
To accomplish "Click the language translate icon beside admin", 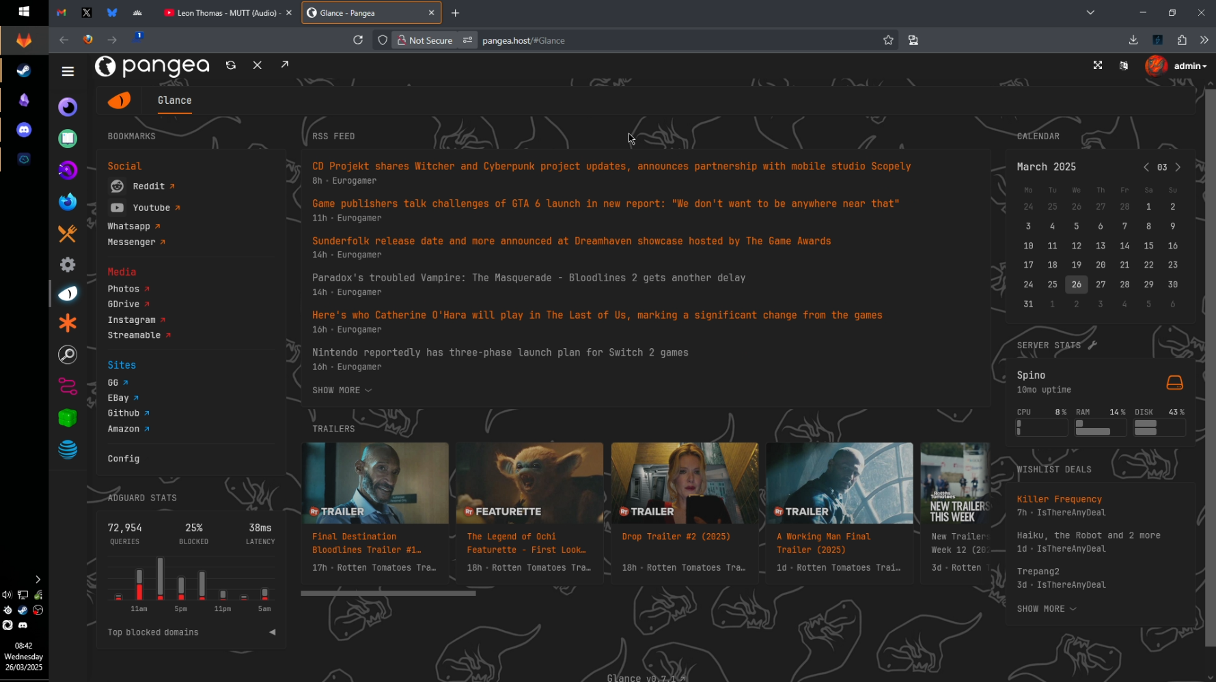I will 1124,66.
